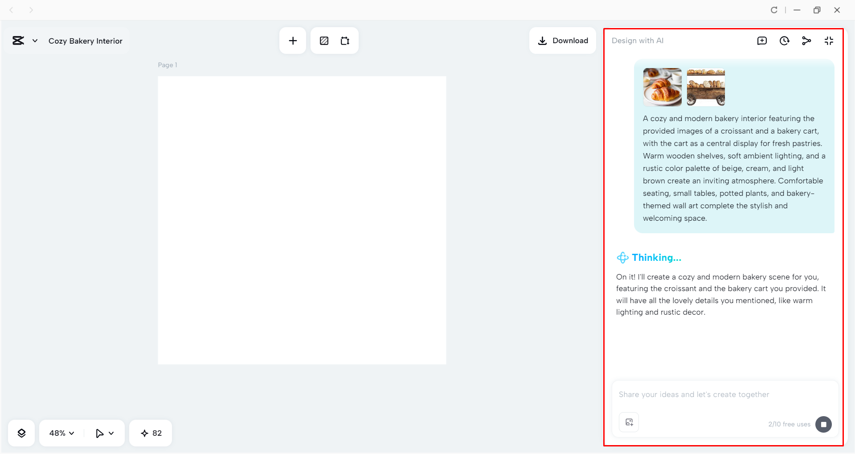Click the add image attachment icon
Screen dimensions: 855x454
point(629,422)
